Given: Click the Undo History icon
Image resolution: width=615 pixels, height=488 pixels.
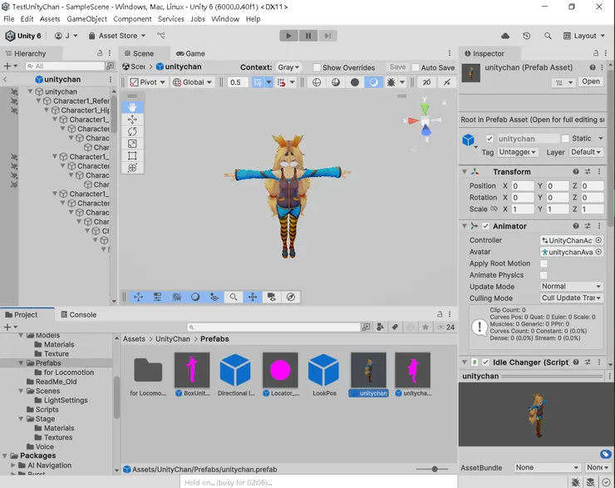Looking at the screenshot, I should click(526, 36).
